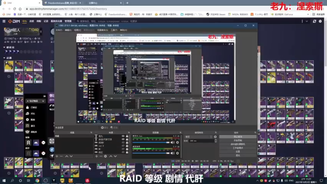
Task: Toggle the lock on the 老九 source
Action: pos(127,136)
